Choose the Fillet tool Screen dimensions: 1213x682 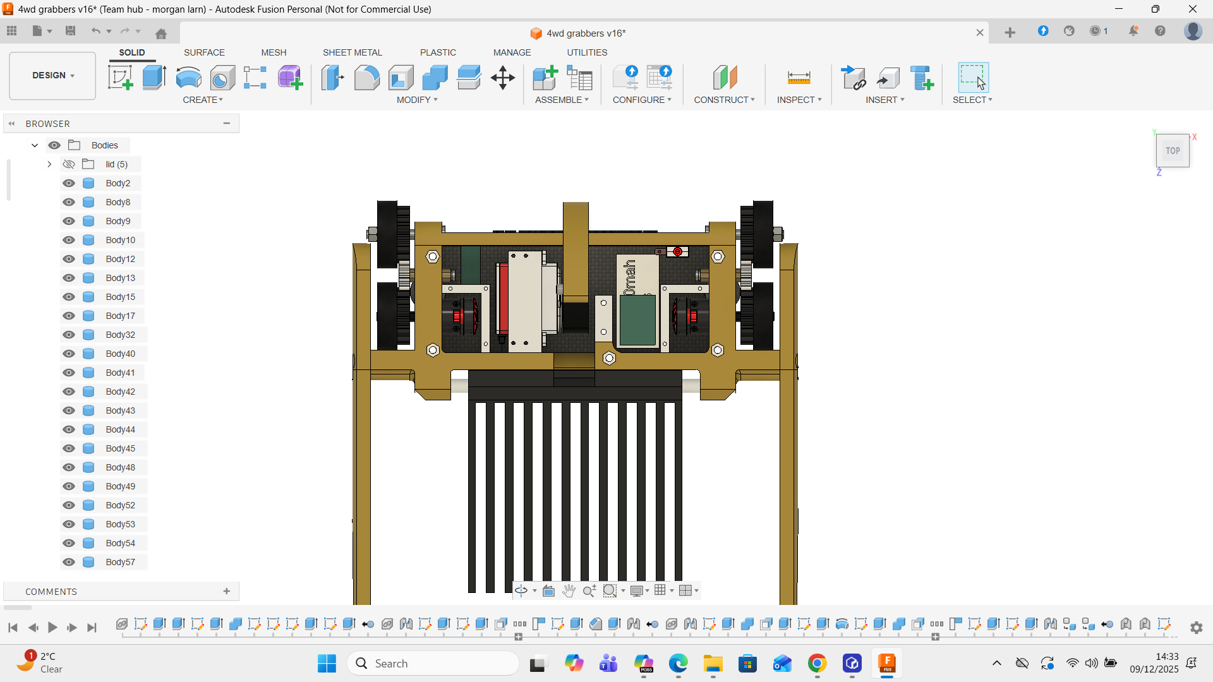tap(366, 78)
